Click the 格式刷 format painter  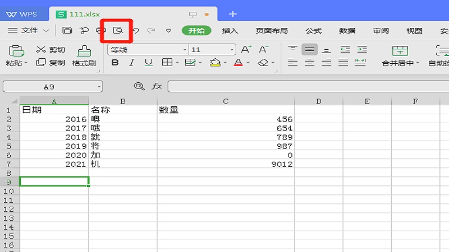pyautogui.click(x=84, y=56)
